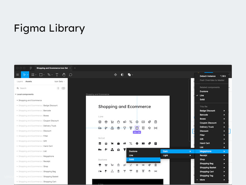
Task: Open the Pen tool options chevron
Action: (52, 75)
